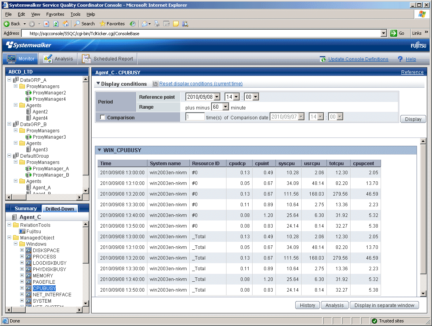Switch to the Drilled-Down tab

[x=60, y=209]
